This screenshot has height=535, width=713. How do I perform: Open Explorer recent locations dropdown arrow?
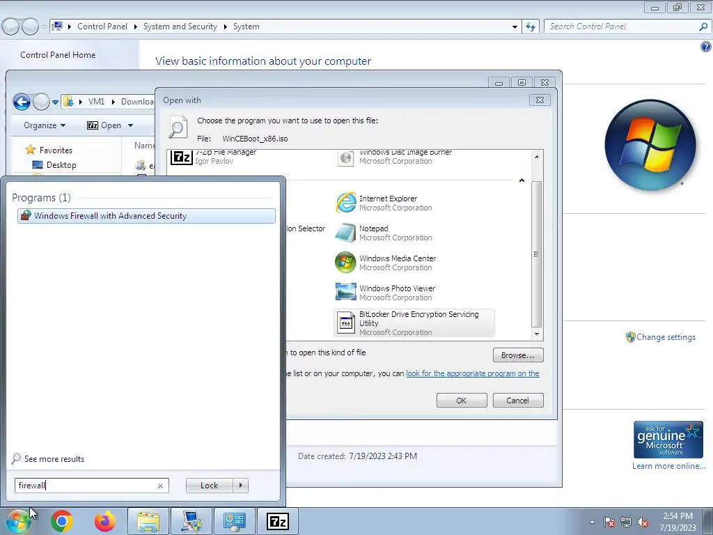pyautogui.click(x=55, y=102)
